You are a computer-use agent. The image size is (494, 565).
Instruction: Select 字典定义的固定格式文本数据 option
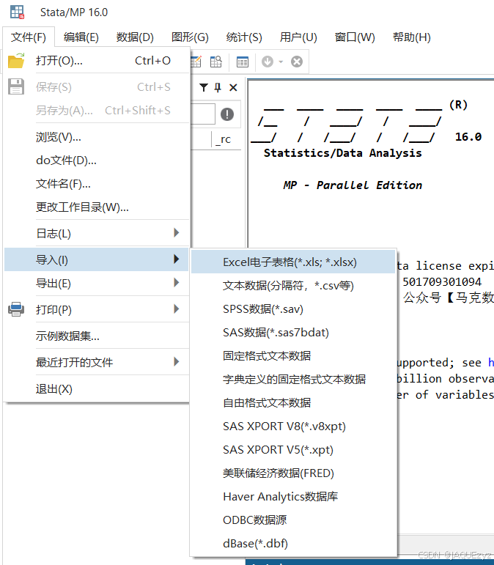click(x=293, y=379)
